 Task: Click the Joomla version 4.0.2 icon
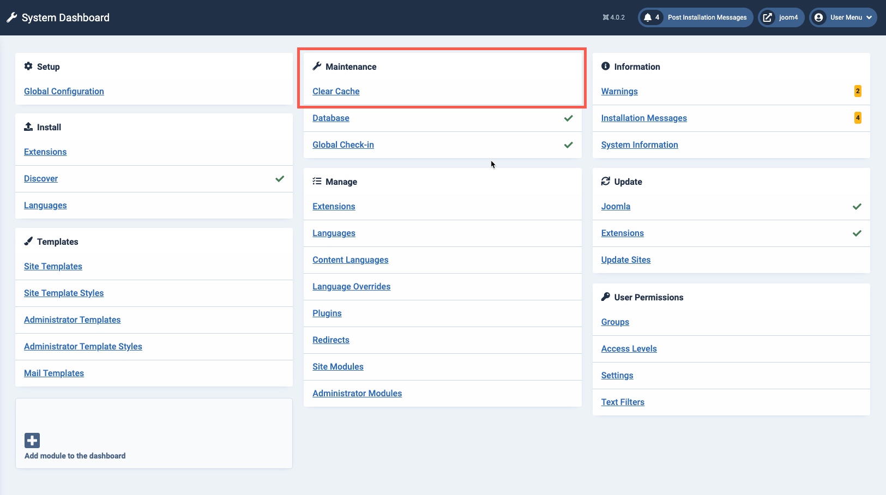[606, 17]
